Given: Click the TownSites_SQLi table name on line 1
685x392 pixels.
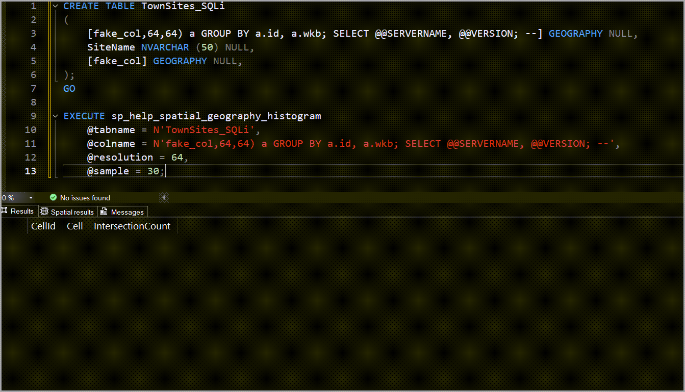Looking at the screenshot, I should click(x=183, y=6).
